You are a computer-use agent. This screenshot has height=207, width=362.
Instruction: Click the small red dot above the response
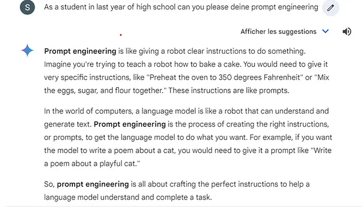point(120,35)
